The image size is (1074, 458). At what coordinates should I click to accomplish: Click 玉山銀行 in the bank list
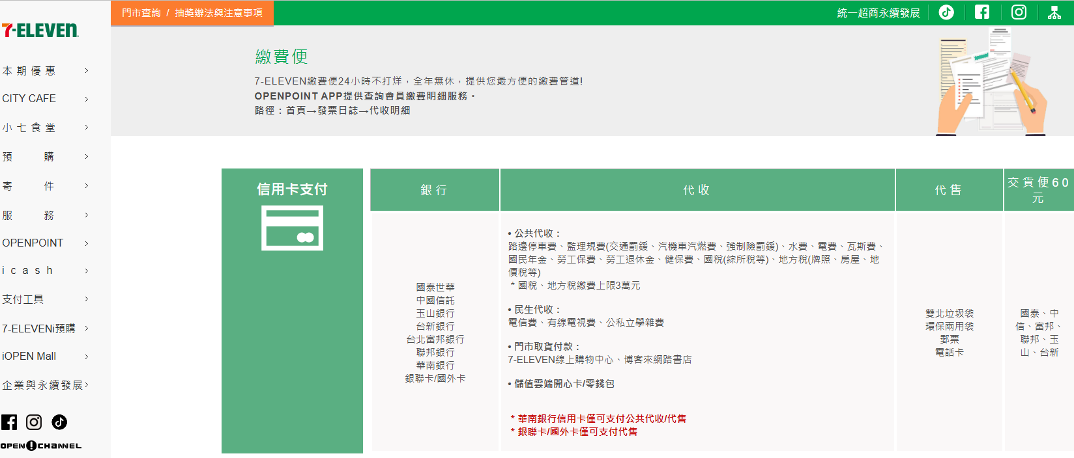(x=435, y=313)
